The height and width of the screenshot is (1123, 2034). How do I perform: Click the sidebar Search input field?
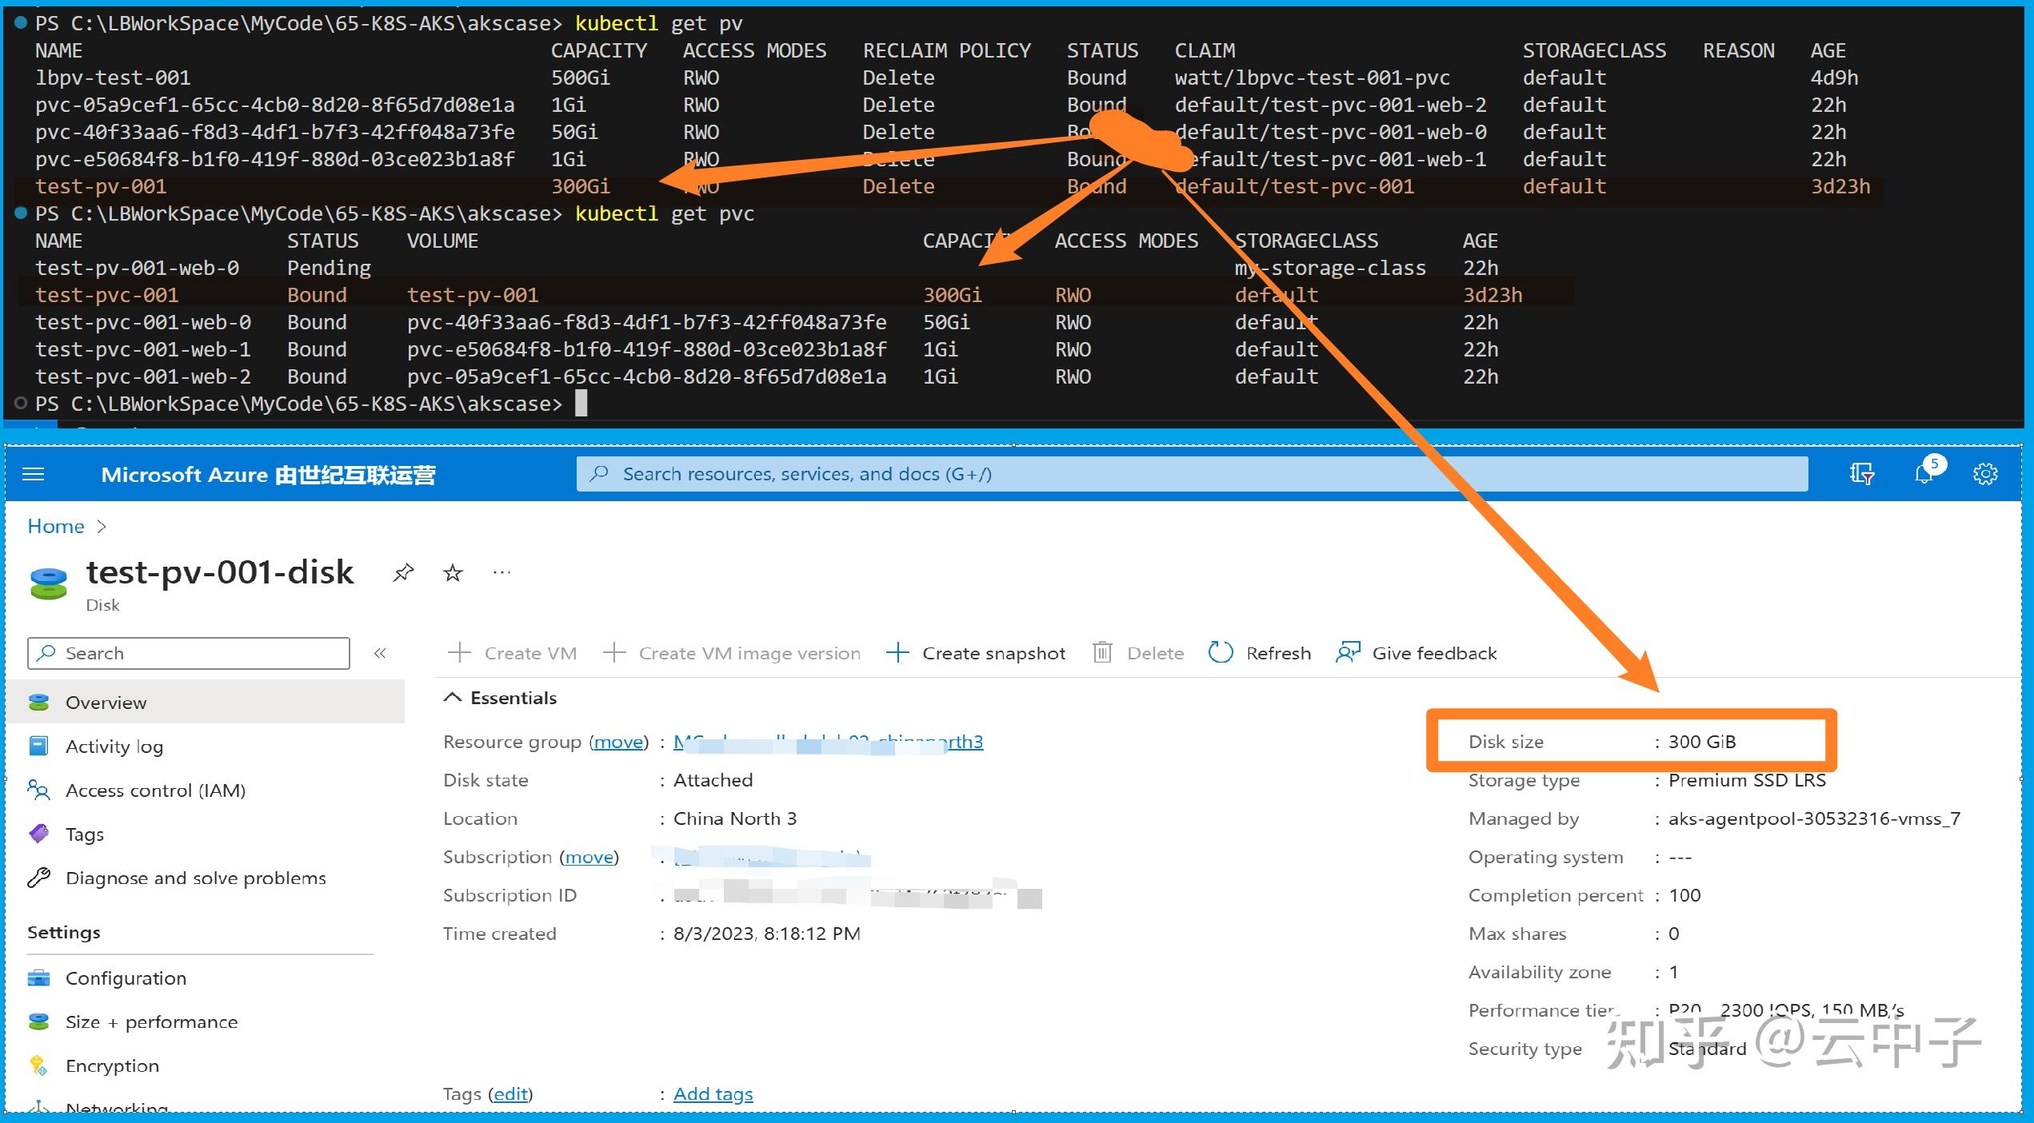pos(200,653)
